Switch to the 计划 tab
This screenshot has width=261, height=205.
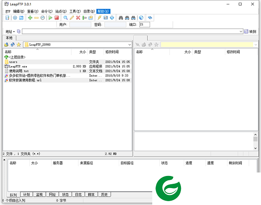click(x=26, y=195)
